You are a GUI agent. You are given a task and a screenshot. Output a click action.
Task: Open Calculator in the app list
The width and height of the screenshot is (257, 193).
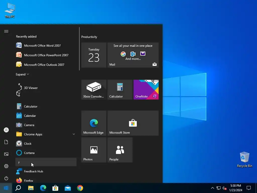[x=46, y=106]
